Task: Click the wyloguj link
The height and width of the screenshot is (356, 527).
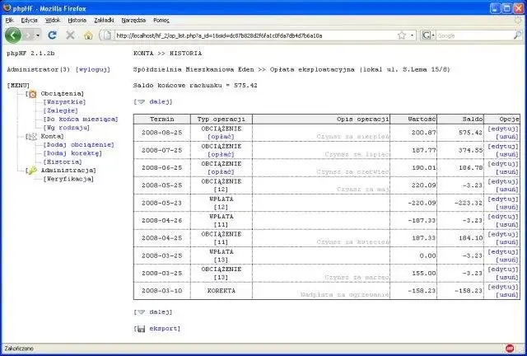Action: [x=93, y=70]
